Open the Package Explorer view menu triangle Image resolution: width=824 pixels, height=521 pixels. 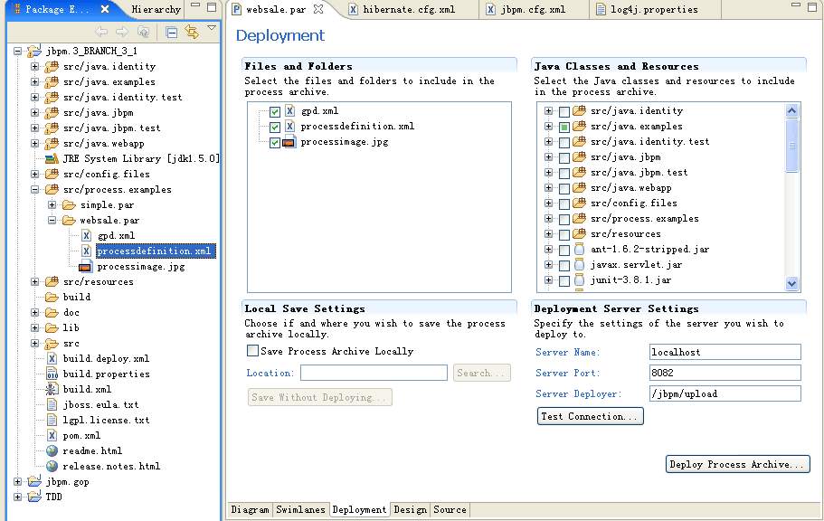212,28
